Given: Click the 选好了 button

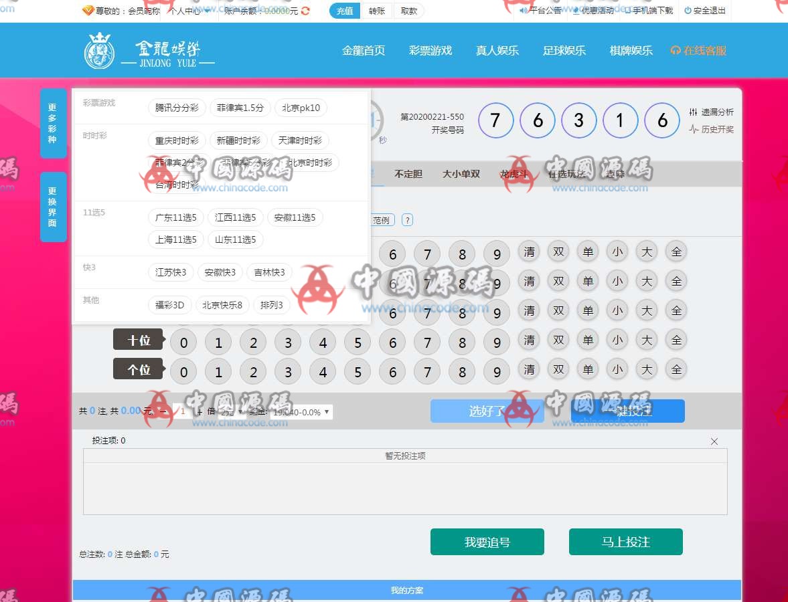Looking at the screenshot, I should click(487, 411).
